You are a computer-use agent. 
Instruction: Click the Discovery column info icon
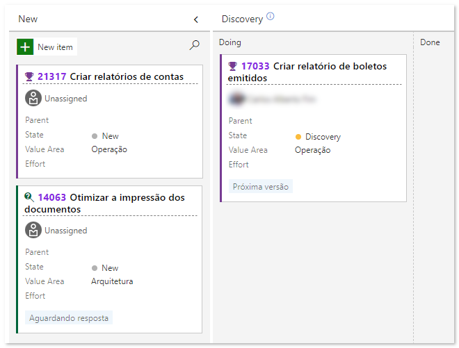(x=271, y=17)
